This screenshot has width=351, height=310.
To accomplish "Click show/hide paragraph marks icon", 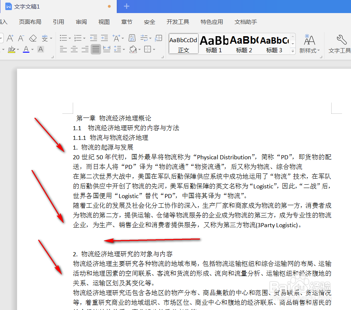I will [144, 38].
